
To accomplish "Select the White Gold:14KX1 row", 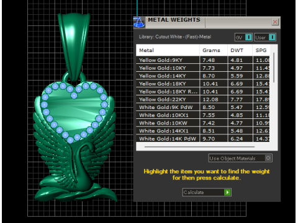I will pyautogui.click(x=203, y=131).
